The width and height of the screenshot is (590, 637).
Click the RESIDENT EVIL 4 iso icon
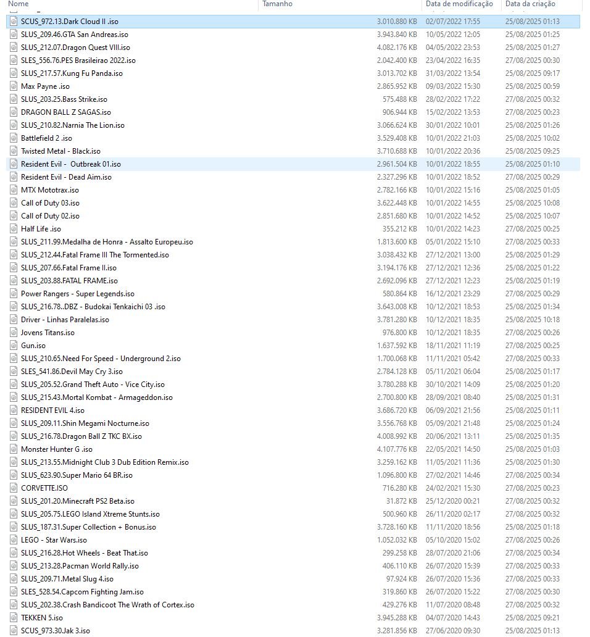14,410
